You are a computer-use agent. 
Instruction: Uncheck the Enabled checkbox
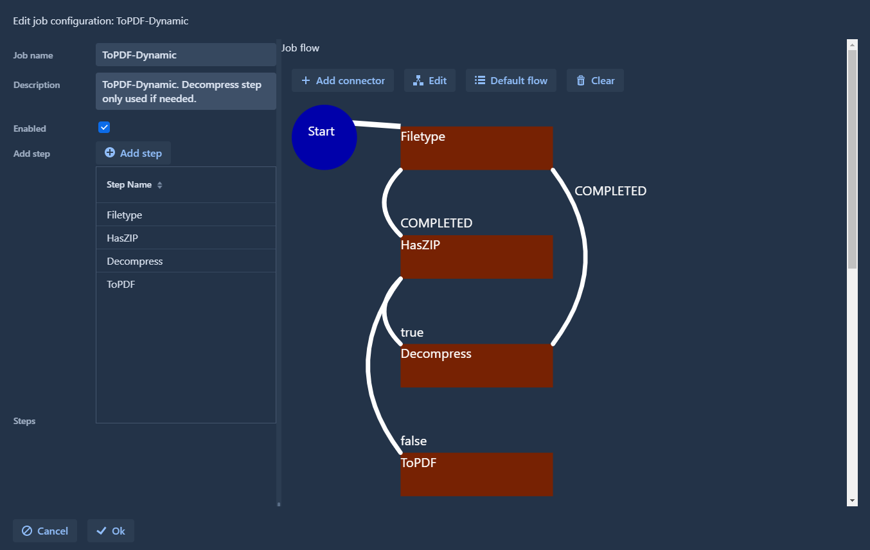point(104,127)
